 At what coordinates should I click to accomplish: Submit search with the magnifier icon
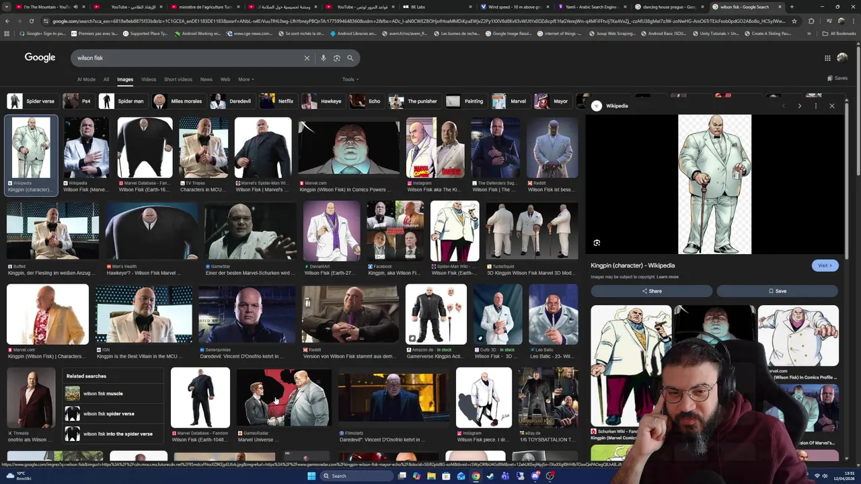point(350,58)
